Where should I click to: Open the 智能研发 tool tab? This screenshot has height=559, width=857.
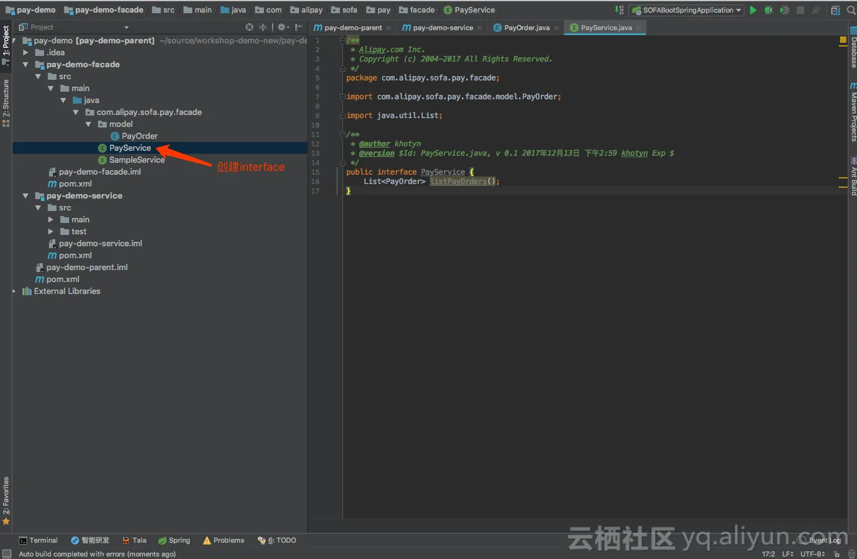(x=90, y=540)
